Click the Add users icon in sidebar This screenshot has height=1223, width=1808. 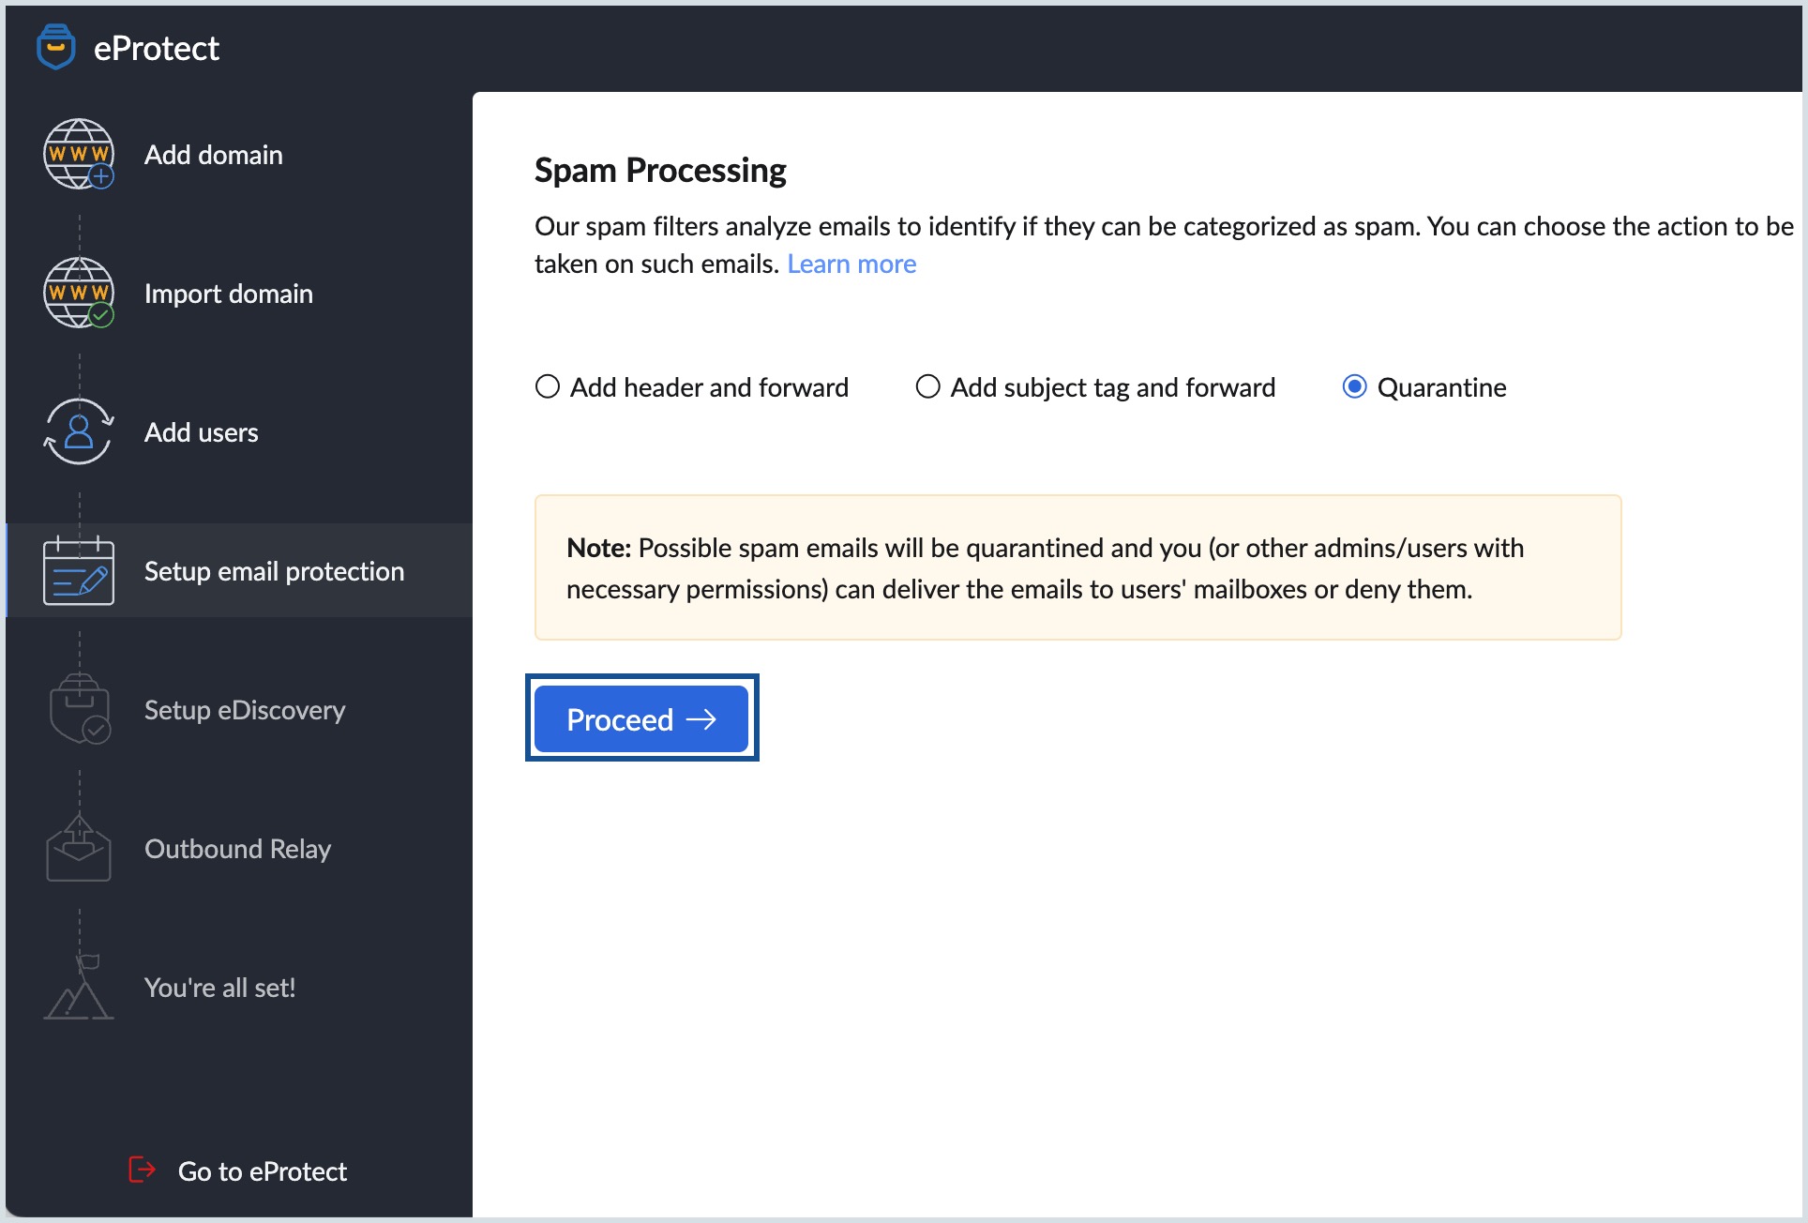click(x=78, y=431)
